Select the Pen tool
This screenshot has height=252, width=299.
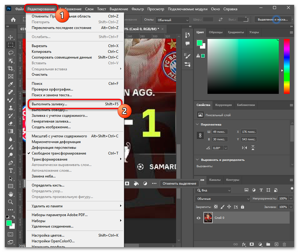[x=11, y=163]
